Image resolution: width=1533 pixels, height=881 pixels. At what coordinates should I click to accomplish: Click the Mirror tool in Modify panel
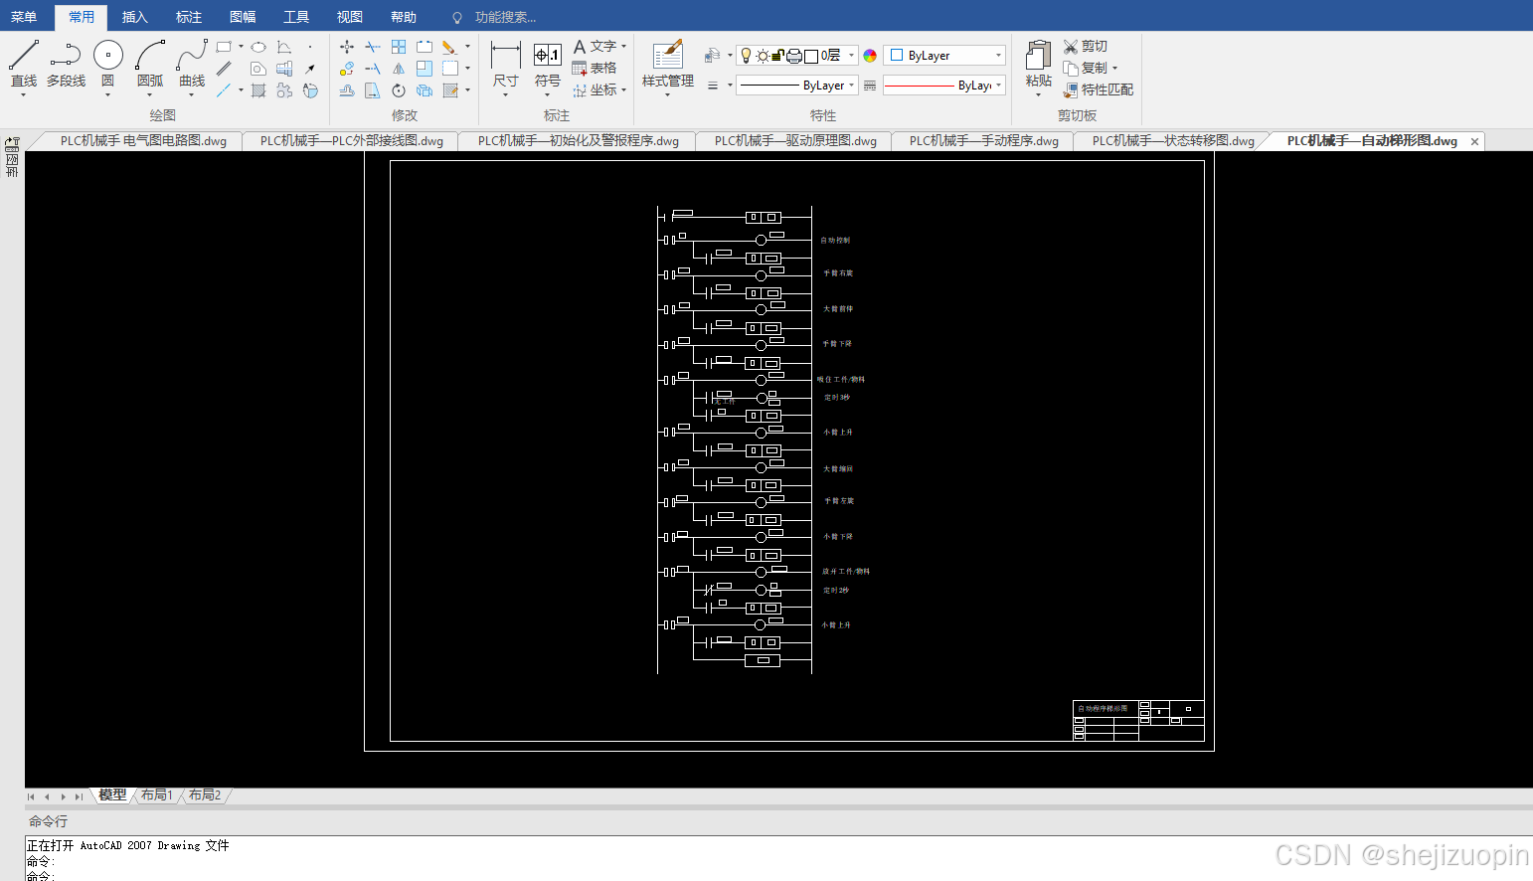(x=399, y=69)
